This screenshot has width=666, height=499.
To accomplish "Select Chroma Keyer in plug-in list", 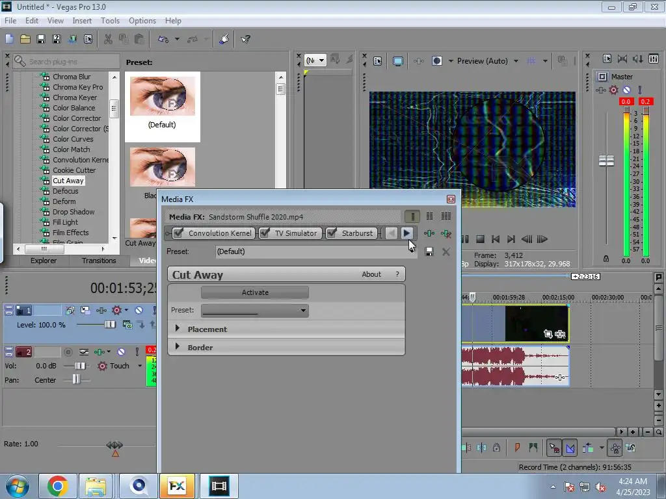I will click(x=75, y=97).
